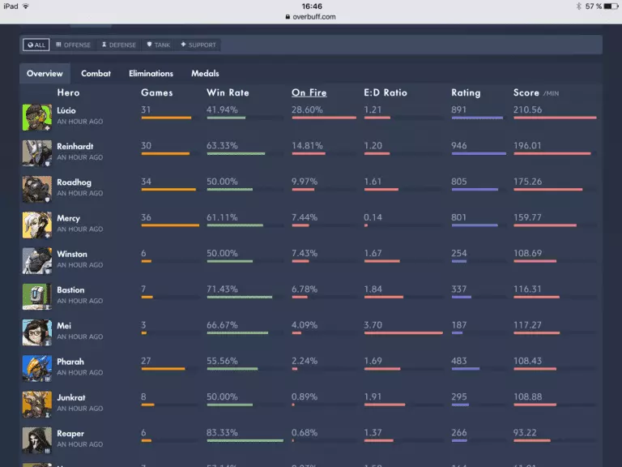The width and height of the screenshot is (622, 467).
Task: Click the Pharah hero name
Action: click(x=70, y=362)
